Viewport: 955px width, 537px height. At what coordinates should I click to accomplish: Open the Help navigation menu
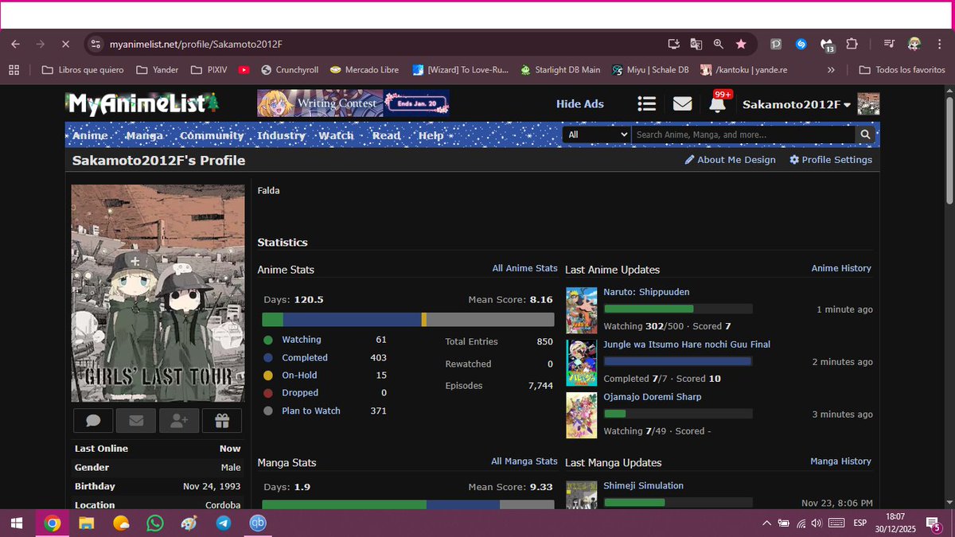pos(431,135)
